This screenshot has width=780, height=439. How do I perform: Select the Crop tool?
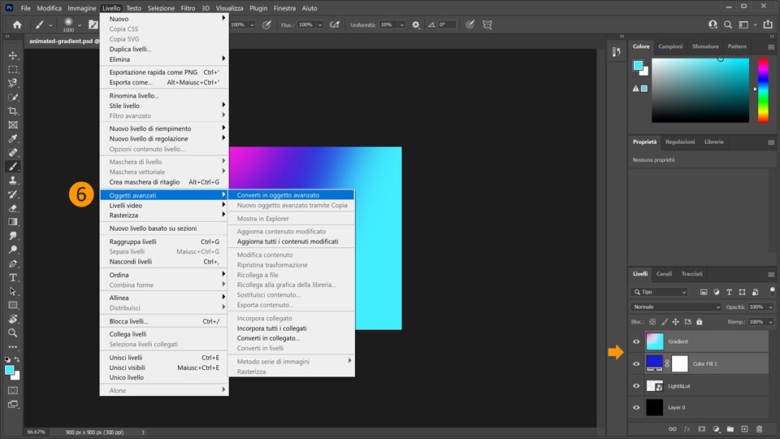[x=13, y=111]
